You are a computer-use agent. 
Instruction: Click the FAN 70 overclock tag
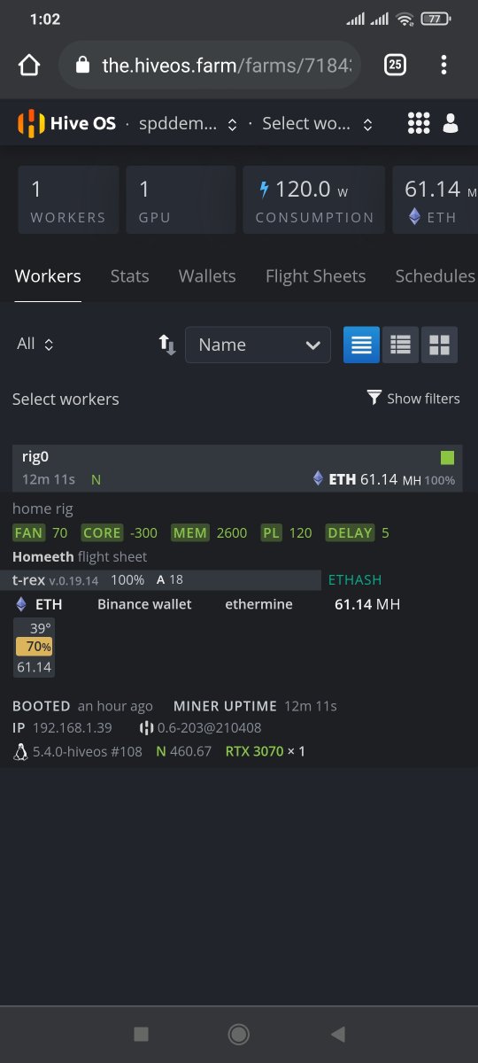coord(41,532)
